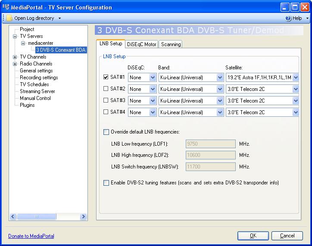Open the Open Log directory dropdown arrow
The height and width of the screenshot is (246, 312).
[x=59, y=18]
